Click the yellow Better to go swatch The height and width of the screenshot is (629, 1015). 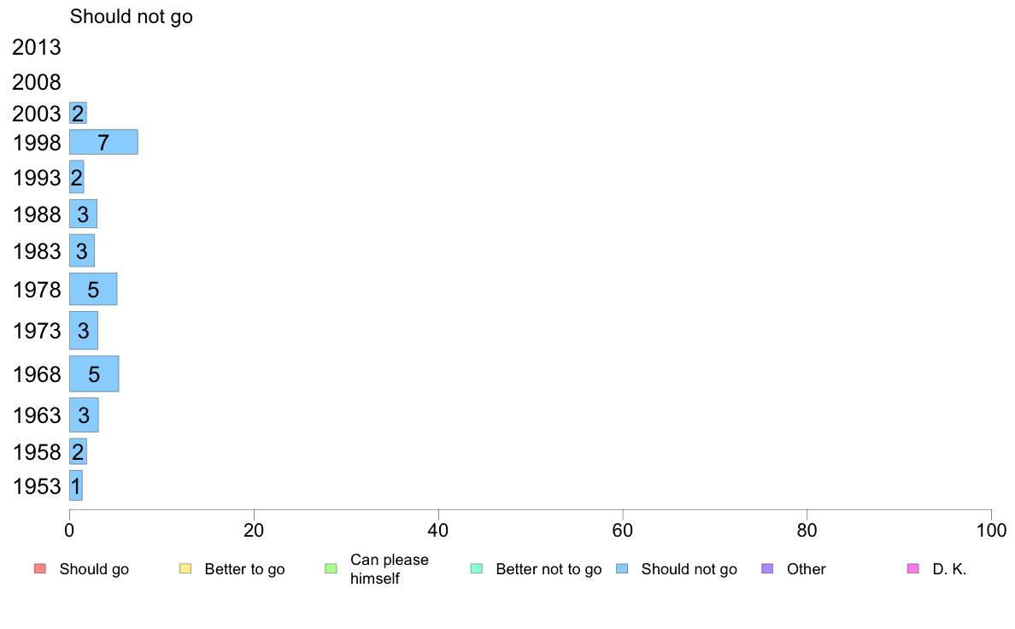click(x=185, y=569)
